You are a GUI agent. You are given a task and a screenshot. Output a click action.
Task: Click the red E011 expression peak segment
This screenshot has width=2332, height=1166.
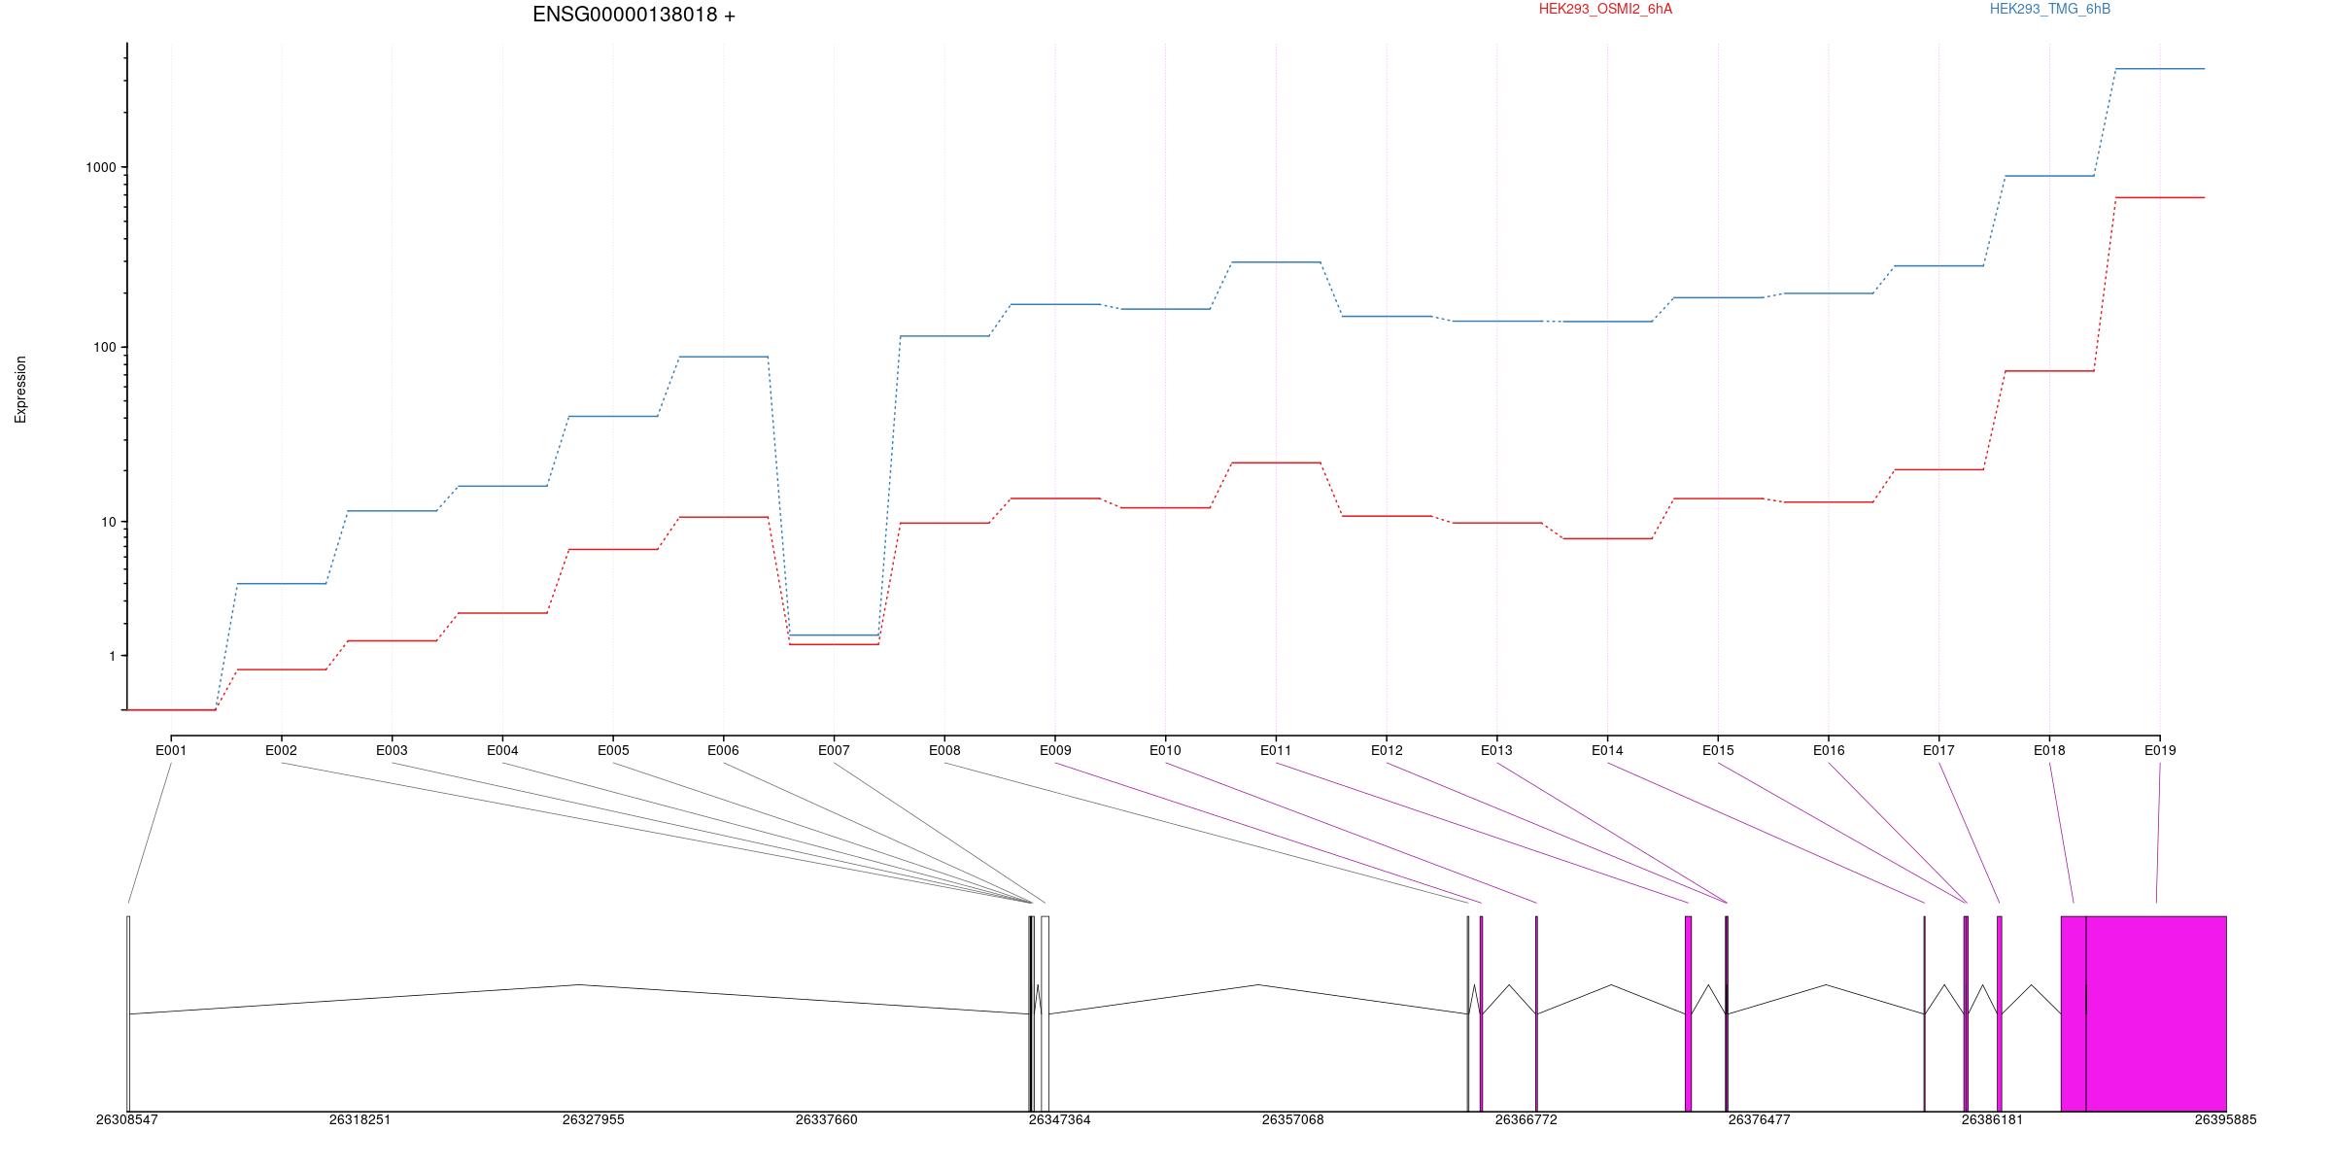pos(1276,463)
